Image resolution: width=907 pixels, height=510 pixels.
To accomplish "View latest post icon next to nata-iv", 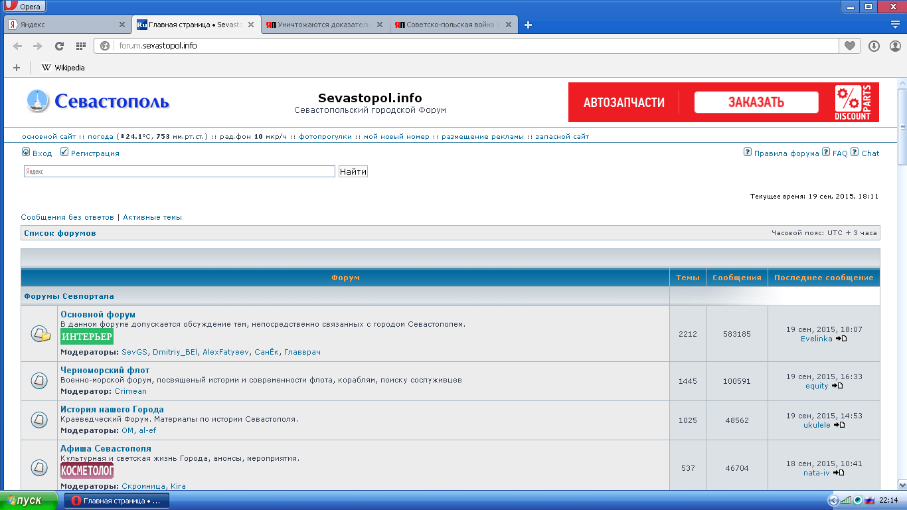I will click(839, 473).
